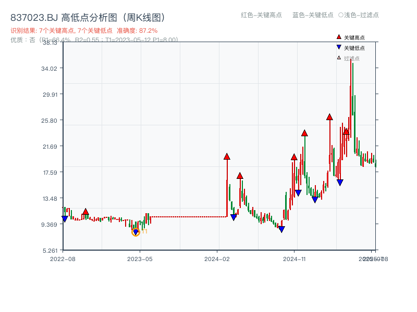Viewport: 417px width, 312px height.
Task: Select the red 关键高点 triangle legend icon
Action: (339, 37)
